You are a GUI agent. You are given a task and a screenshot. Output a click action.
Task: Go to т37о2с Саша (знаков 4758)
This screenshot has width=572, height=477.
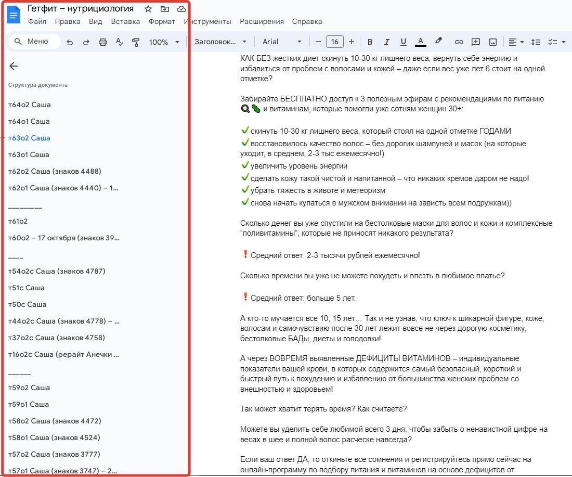[57, 338]
